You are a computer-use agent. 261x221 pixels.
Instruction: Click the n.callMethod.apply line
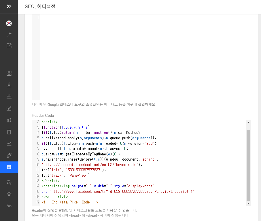tap(99, 138)
